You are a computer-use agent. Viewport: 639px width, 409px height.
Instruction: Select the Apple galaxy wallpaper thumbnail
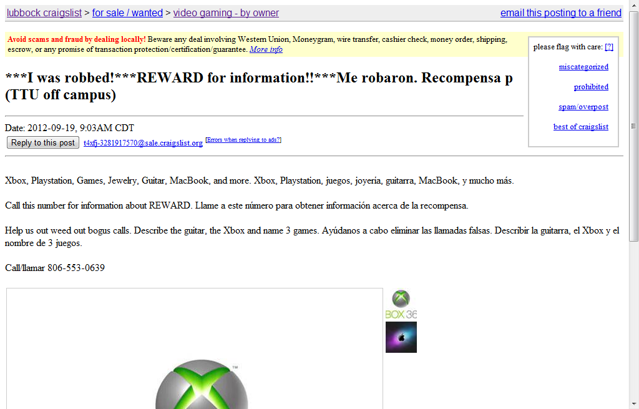point(401,337)
